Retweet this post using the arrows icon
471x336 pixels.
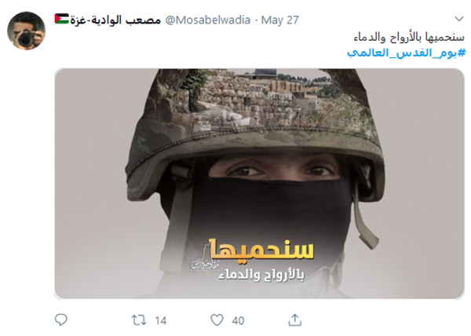139,320
